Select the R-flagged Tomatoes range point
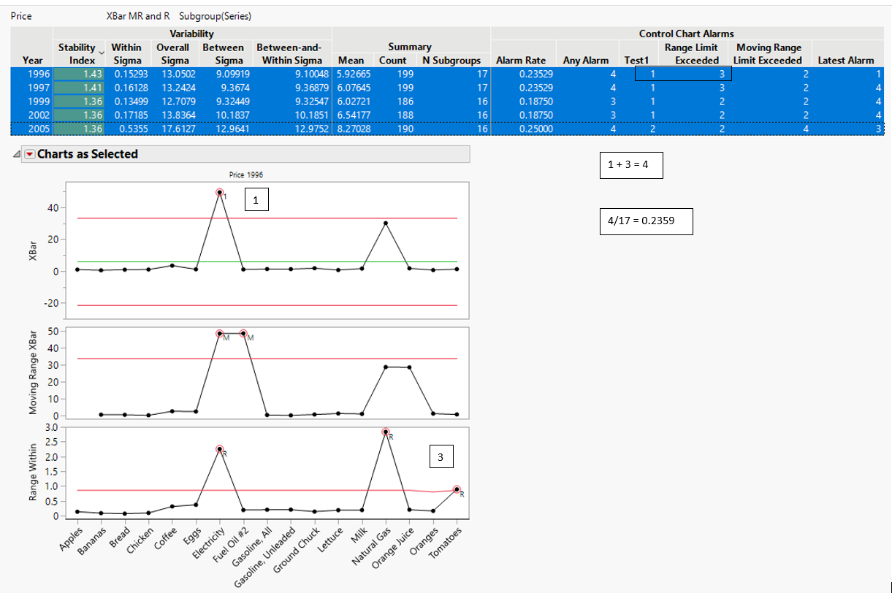 pos(457,488)
